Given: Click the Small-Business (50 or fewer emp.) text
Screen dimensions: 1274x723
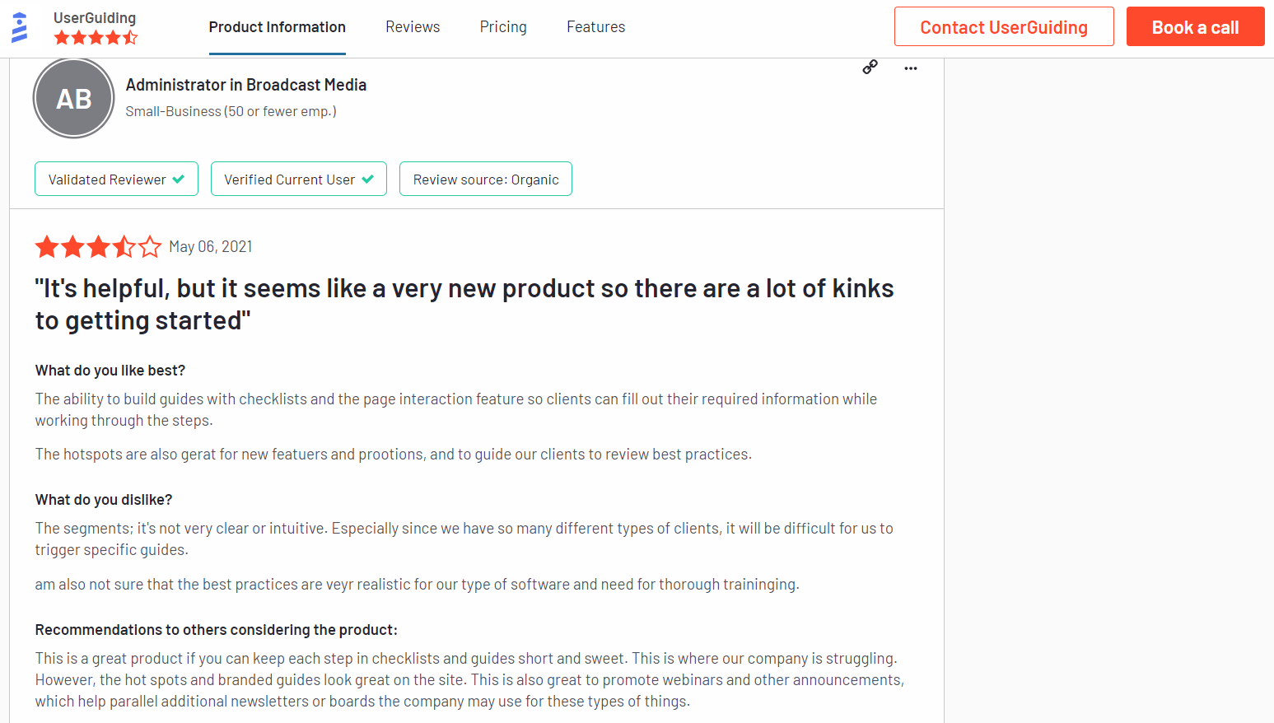Looking at the screenshot, I should pos(231,111).
